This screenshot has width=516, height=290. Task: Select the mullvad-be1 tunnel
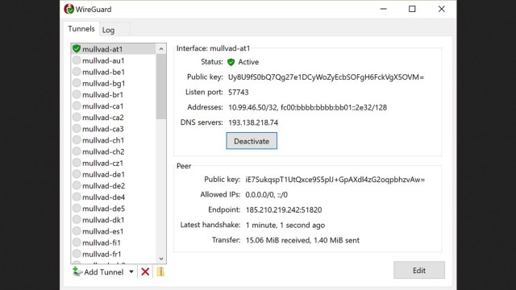click(x=114, y=72)
